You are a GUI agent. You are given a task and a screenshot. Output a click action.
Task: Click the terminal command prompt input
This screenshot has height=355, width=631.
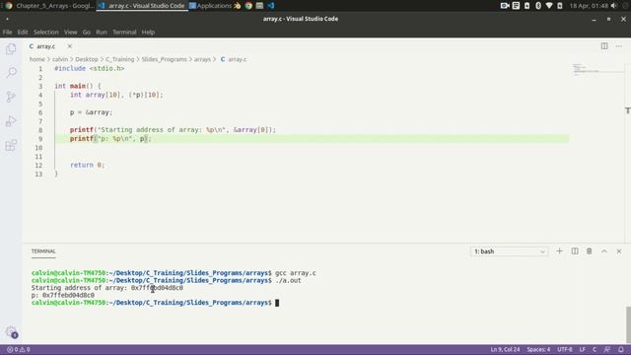click(277, 303)
